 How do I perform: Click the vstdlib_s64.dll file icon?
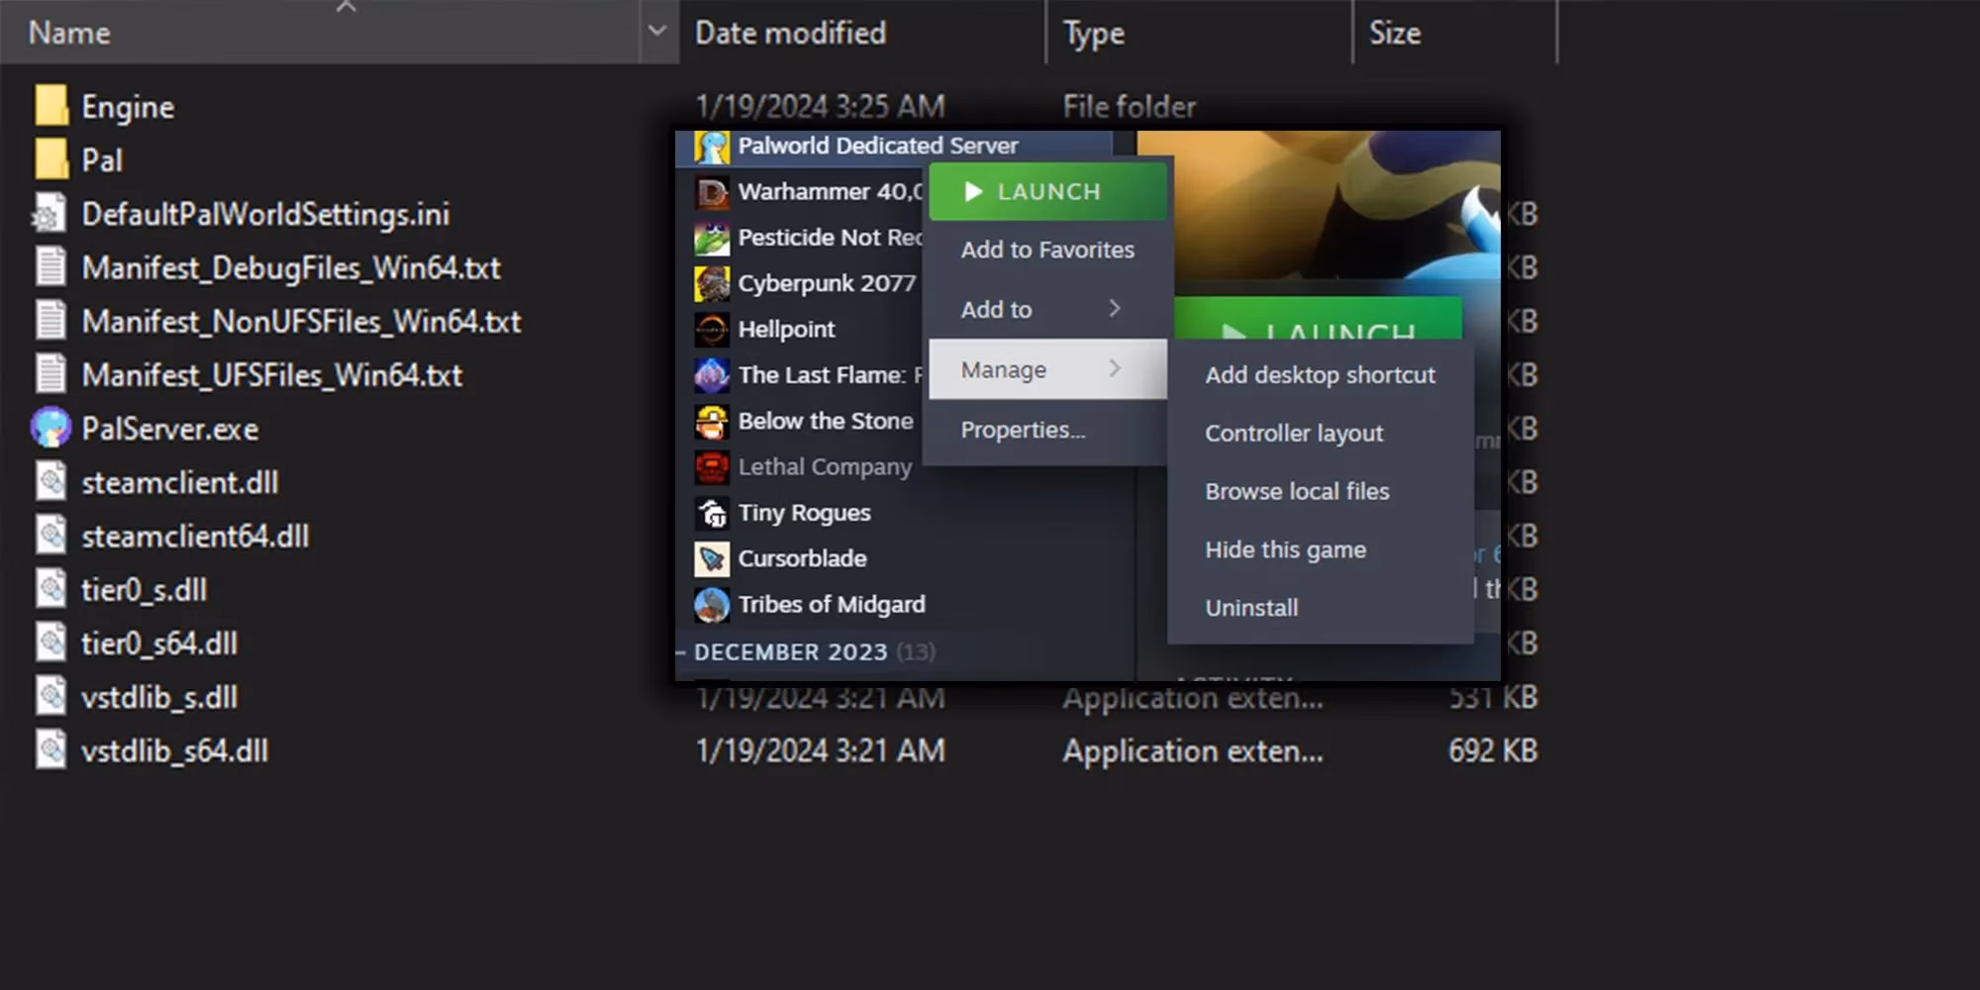[50, 749]
